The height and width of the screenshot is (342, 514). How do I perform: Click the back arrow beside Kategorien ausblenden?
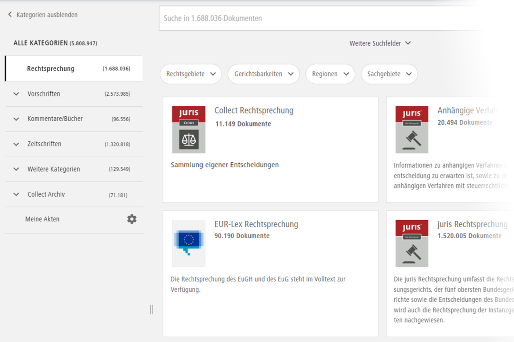click(9, 15)
